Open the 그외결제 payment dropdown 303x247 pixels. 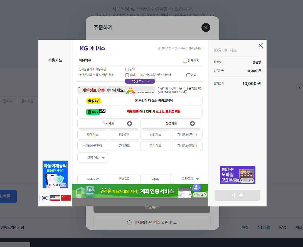[x=187, y=179]
